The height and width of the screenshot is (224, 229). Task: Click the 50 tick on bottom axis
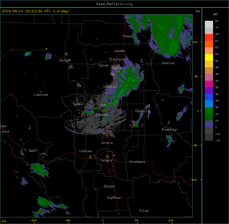coord(137,220)
